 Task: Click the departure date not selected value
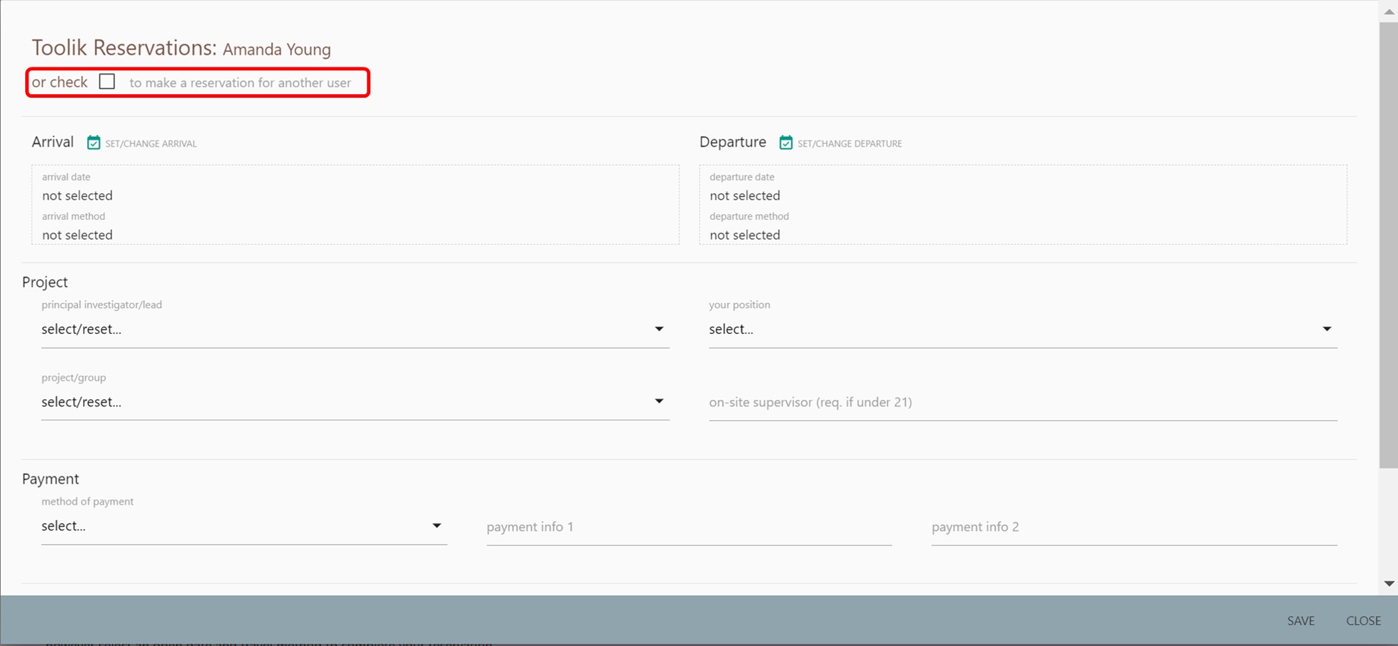[745, 195]
